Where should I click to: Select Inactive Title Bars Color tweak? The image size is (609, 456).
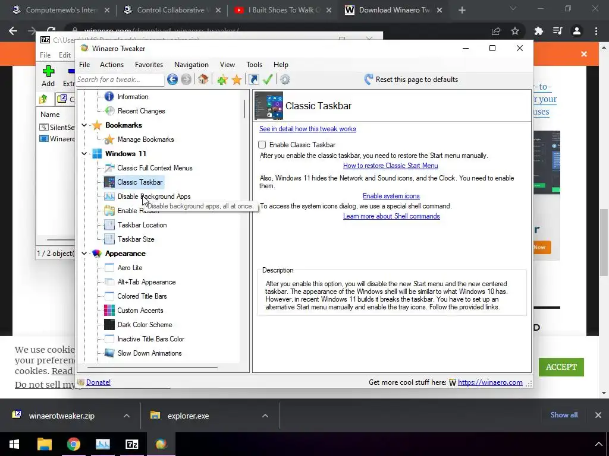pyautogui.click(x=150, y=339)
